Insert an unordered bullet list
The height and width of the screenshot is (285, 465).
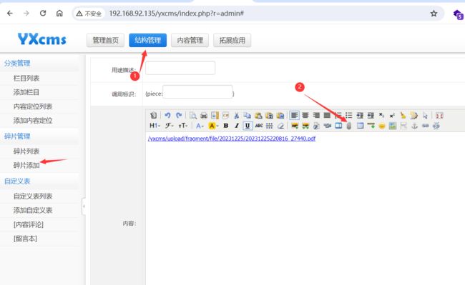349,116
